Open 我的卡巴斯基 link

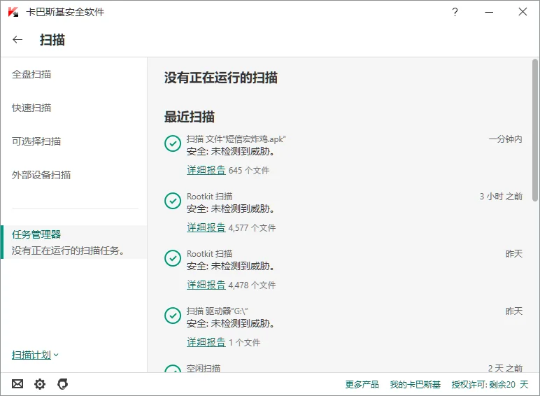tap(415, 384)
